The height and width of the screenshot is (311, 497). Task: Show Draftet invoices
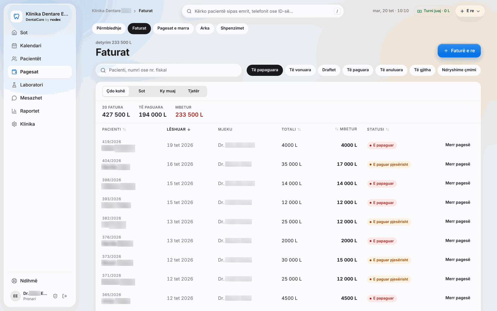click(x=329, y=70)
